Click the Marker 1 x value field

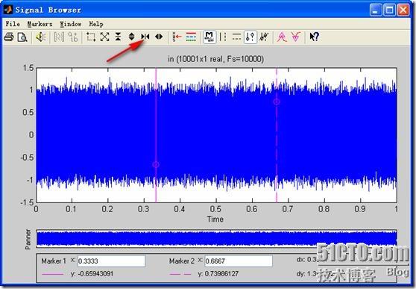pyautogui.click(x=111, y=261)
